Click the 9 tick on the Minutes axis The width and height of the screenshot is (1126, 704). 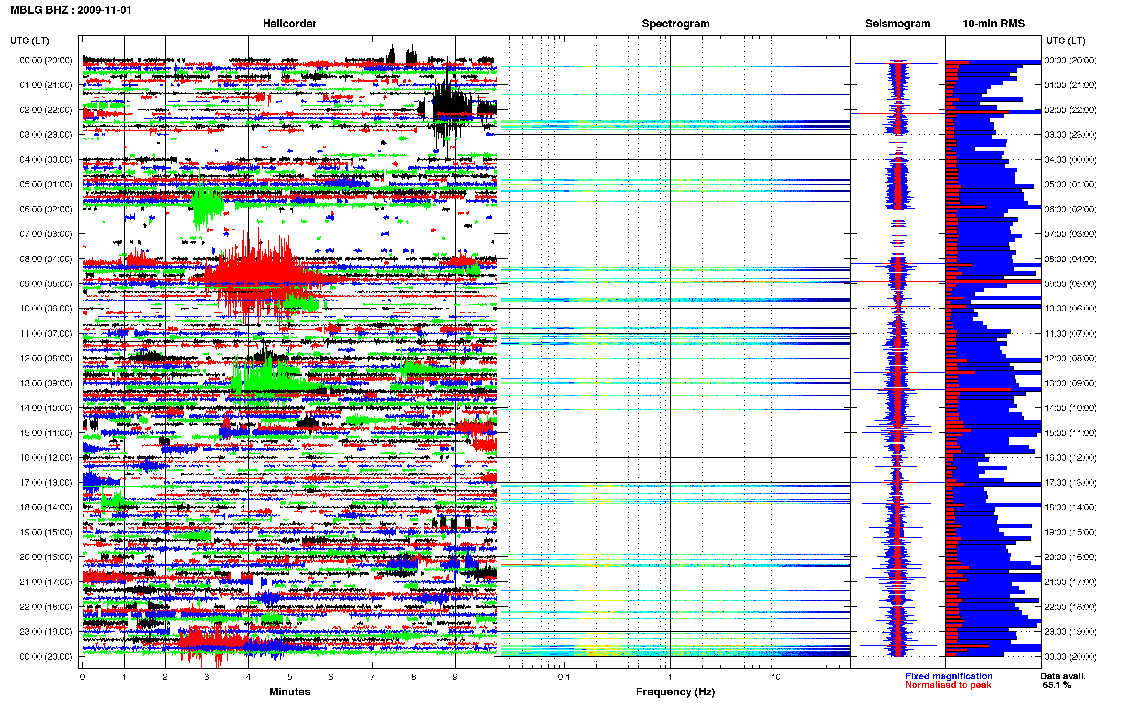455,677
